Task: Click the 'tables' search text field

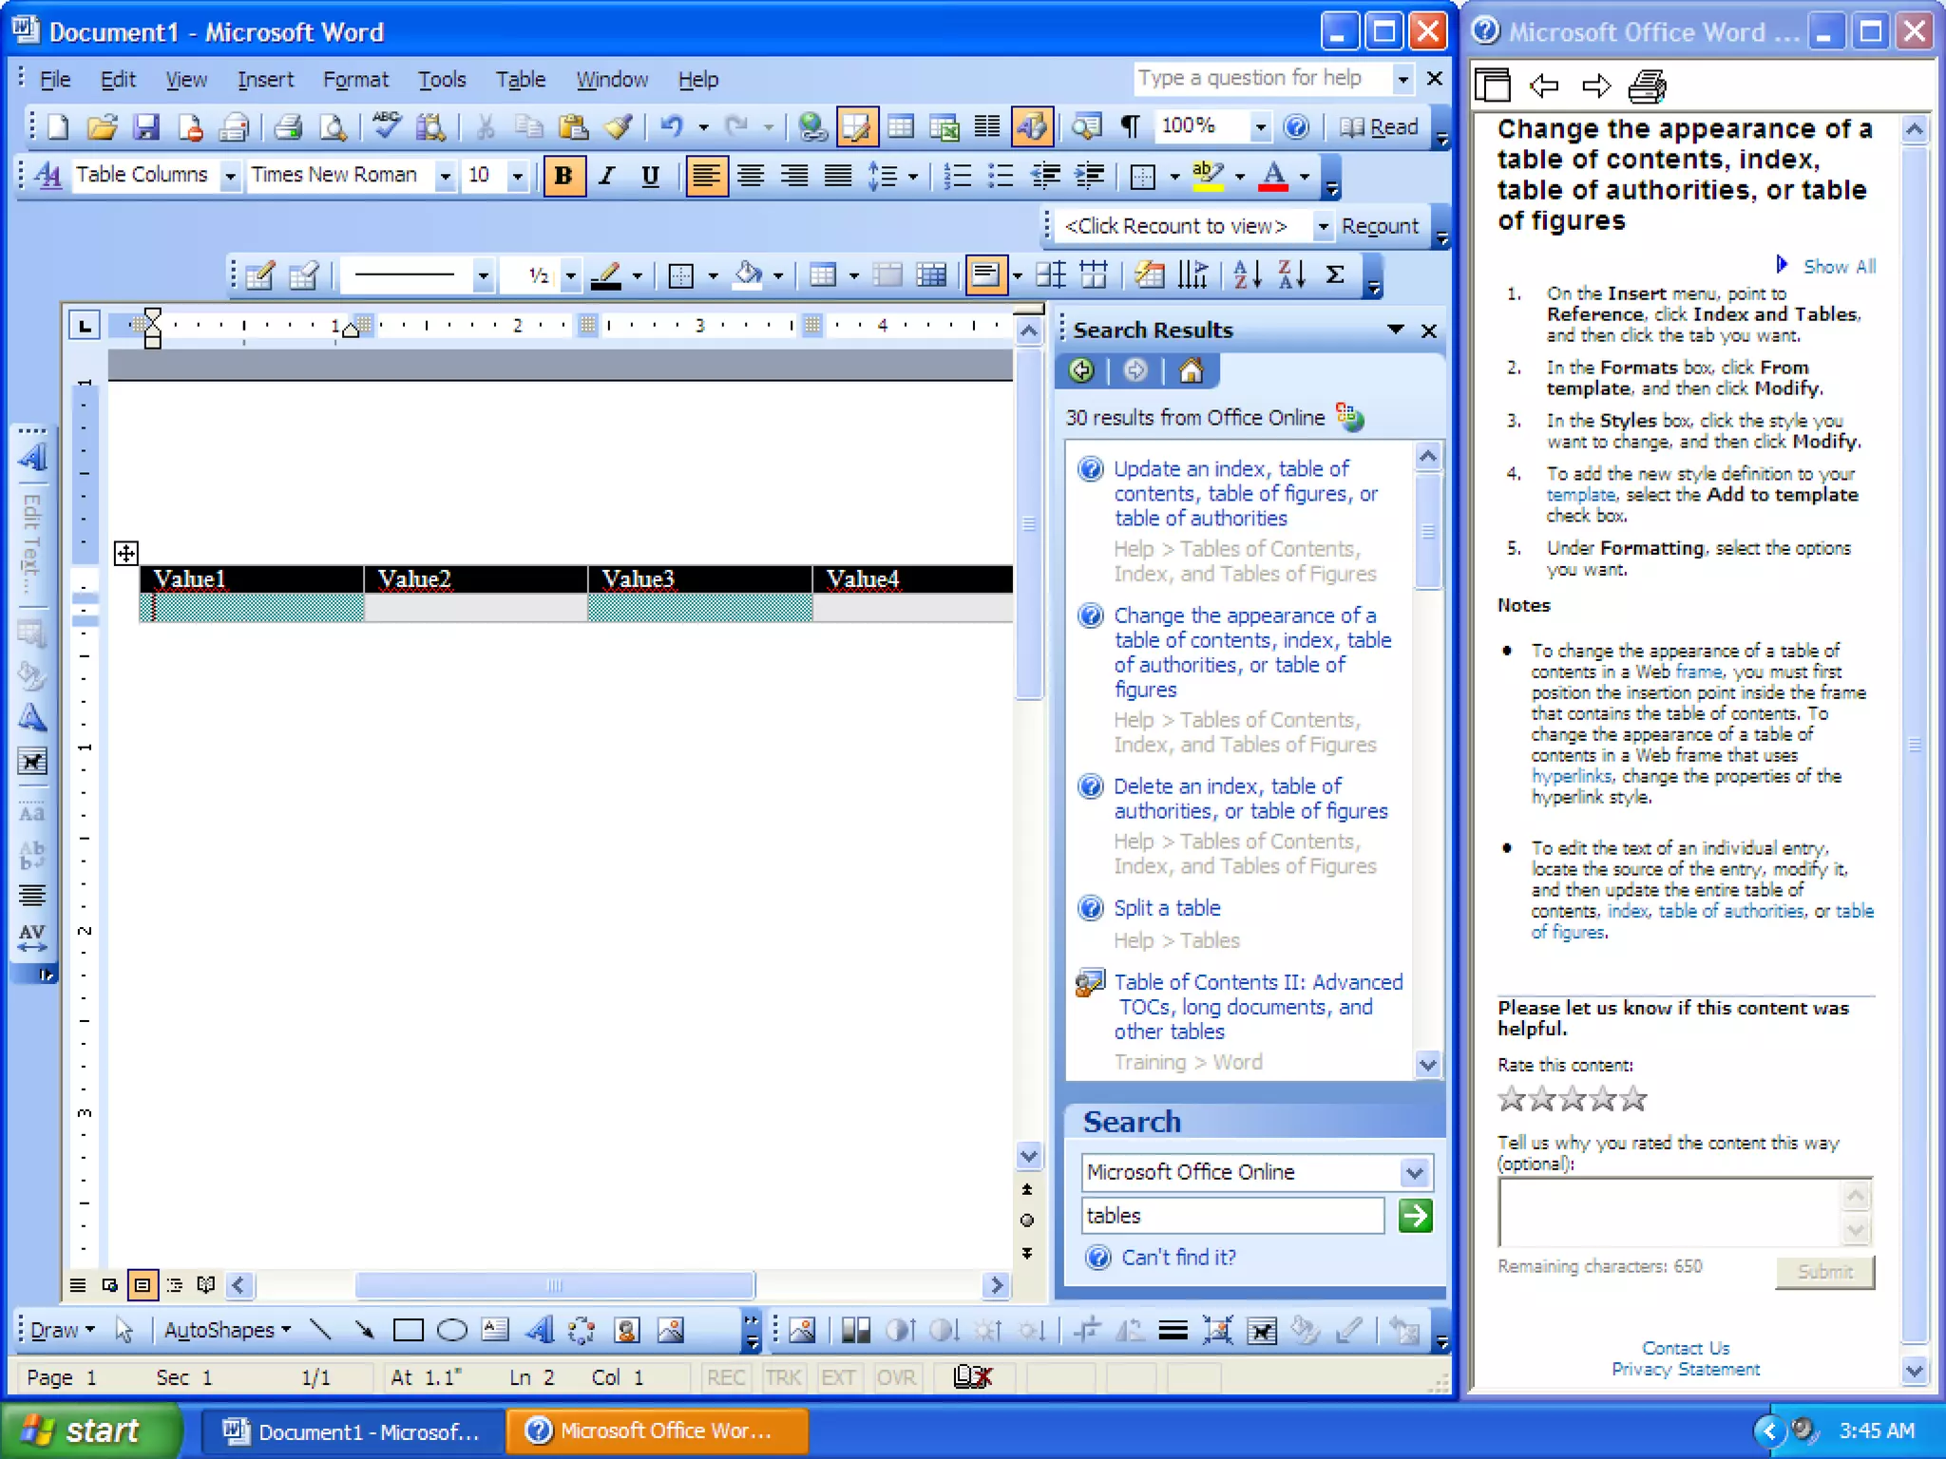Action: click(1231, 1216)
